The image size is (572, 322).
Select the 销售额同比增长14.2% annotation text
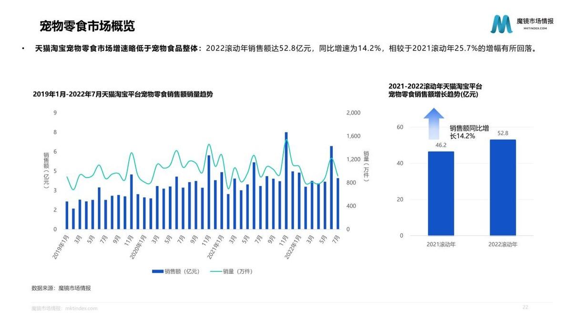pyautogui.click(x=470, y=132)
